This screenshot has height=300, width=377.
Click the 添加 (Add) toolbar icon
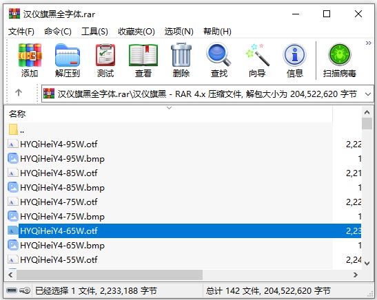(x=30, y=55)
